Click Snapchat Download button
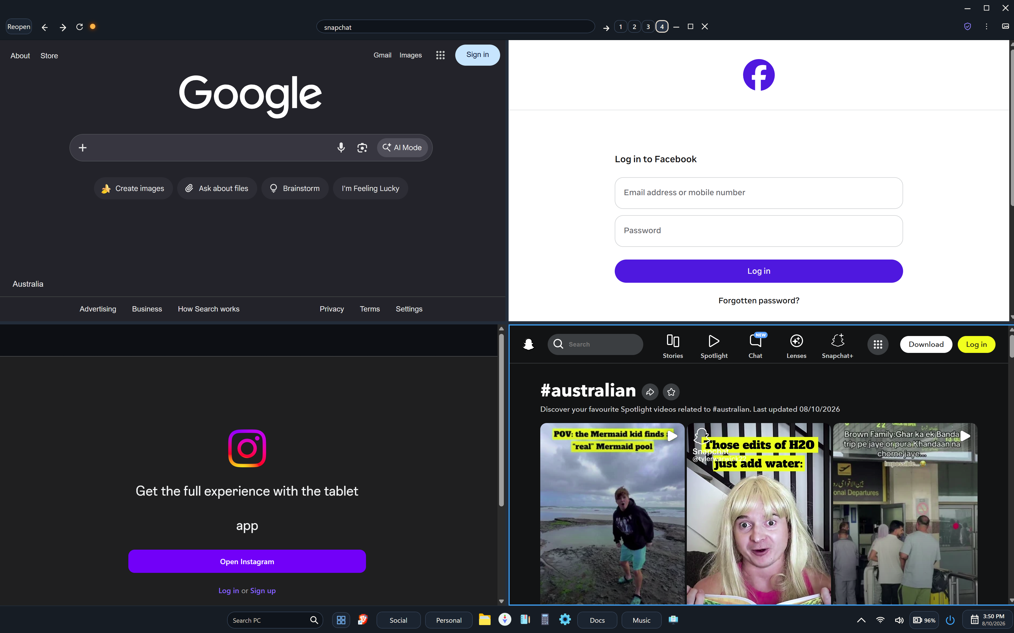Screen dimensions: 1014x633 (926, 344)
